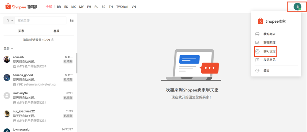
Task: Open the checklist multi-select icon beside search
Action: (72, 20)
